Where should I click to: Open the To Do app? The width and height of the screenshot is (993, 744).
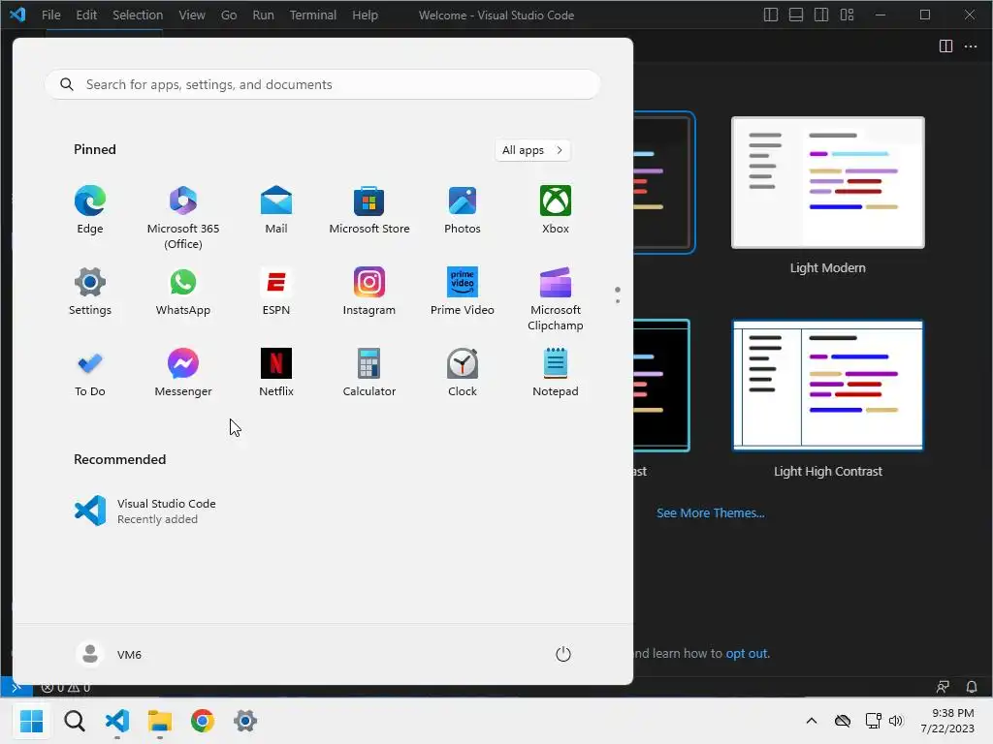[90, 373]
